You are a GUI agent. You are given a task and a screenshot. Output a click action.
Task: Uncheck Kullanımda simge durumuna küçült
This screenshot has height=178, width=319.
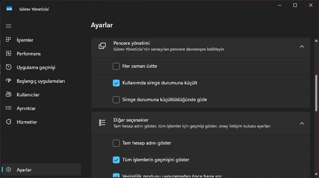pos(116,83)
